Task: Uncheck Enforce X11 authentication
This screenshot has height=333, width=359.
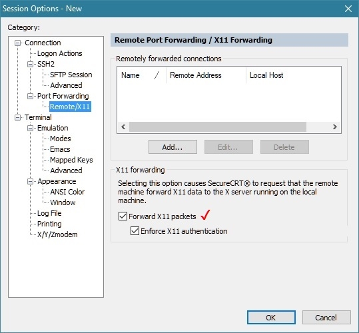Action: (x=135, y=231)
